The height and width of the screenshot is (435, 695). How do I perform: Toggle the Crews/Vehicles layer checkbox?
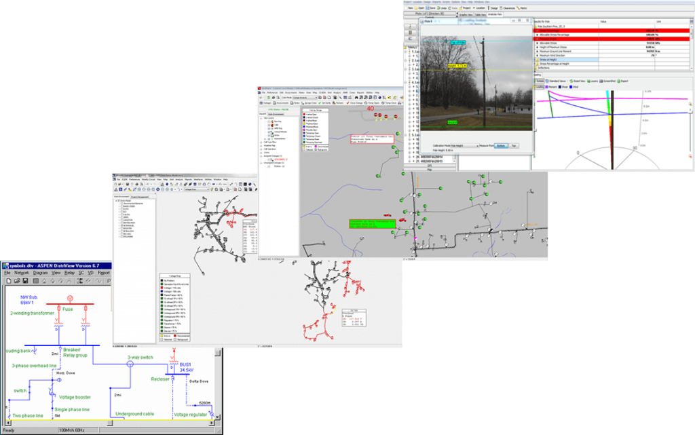click(269, 132)
